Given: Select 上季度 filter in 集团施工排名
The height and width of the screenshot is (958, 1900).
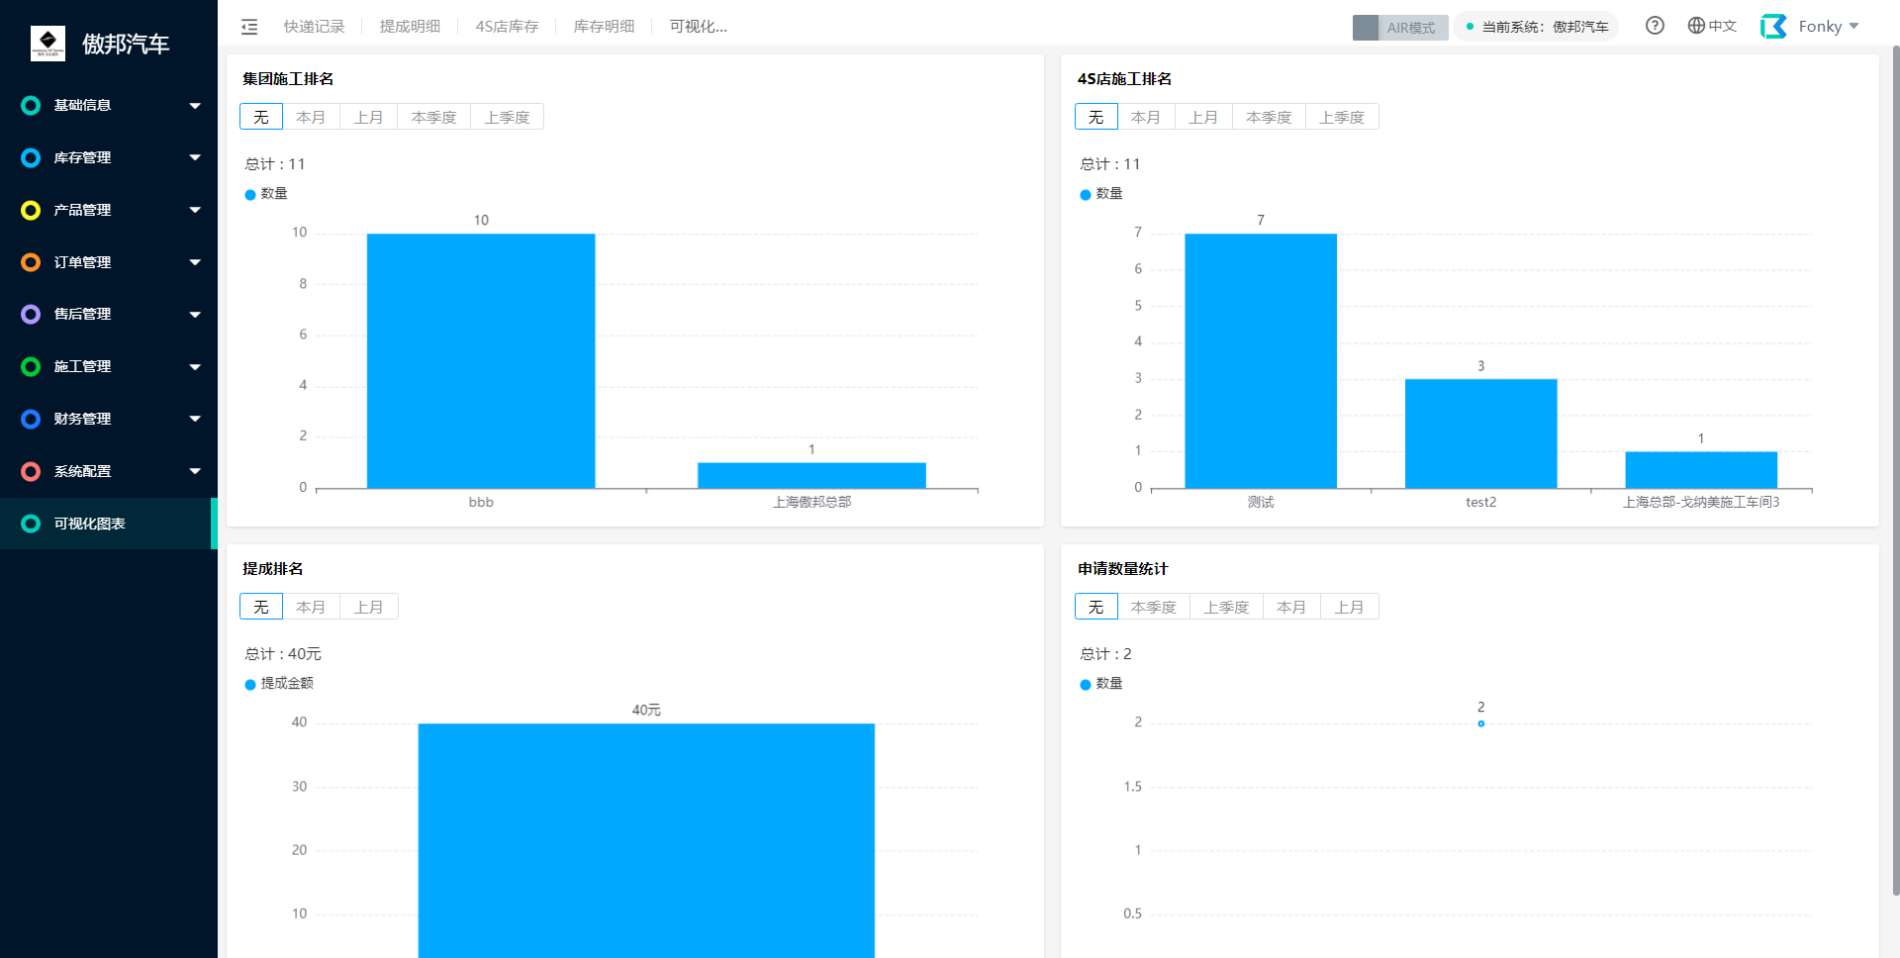Looking at the screenshot, I should click(x=508, y=117).
